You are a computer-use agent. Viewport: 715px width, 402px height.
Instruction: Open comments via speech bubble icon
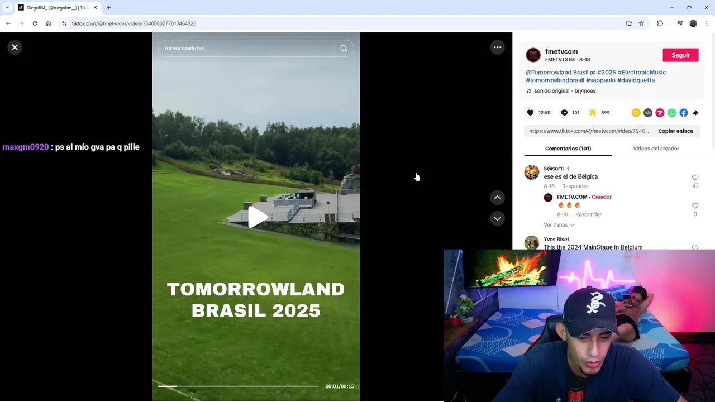click(564, 113)
